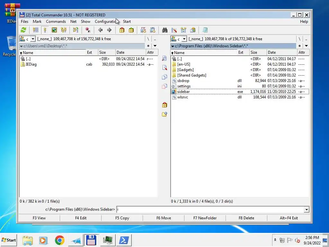Screen dimensions: 329x247
Task: Open synchronize directories toolbar icon
Action: [x=183, y=30]
